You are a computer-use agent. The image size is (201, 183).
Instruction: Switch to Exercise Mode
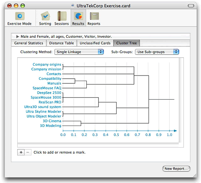pyautogui.click(x=19, y=18)
